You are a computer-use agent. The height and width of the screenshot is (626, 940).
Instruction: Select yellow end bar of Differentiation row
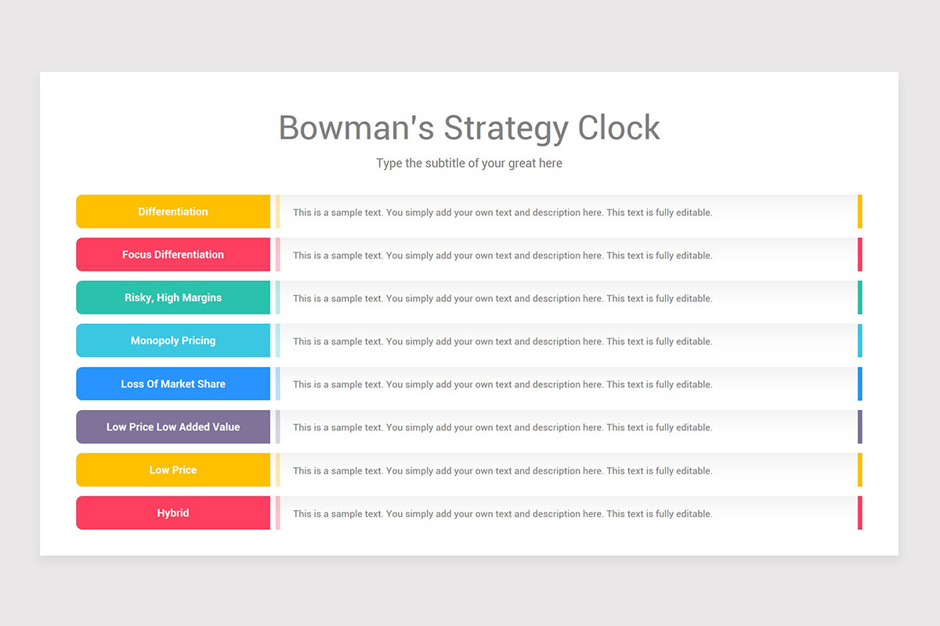(860, 211)
